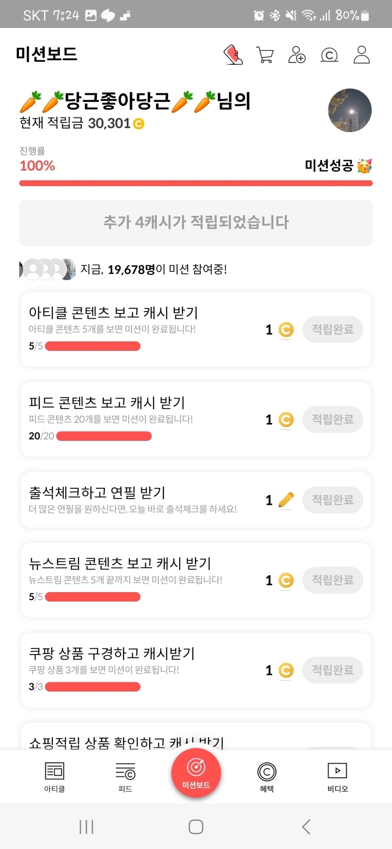Open the cash coin icon in header
This screenshot has height=849, width=392.
pos(329,55)
